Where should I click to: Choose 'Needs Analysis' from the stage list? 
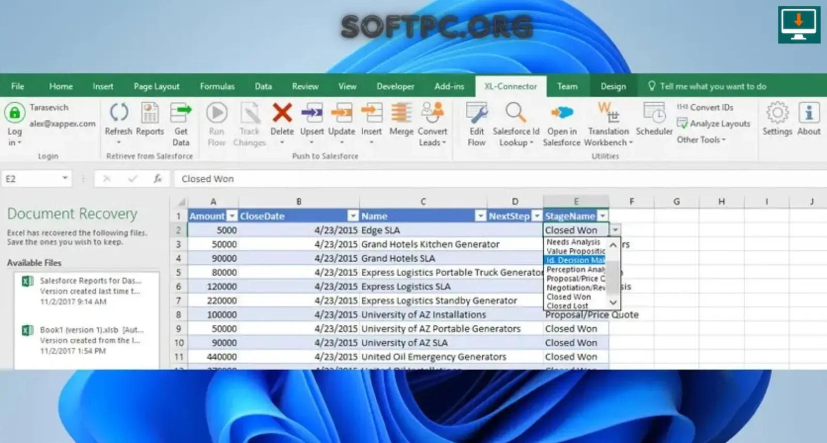point(573,242)
